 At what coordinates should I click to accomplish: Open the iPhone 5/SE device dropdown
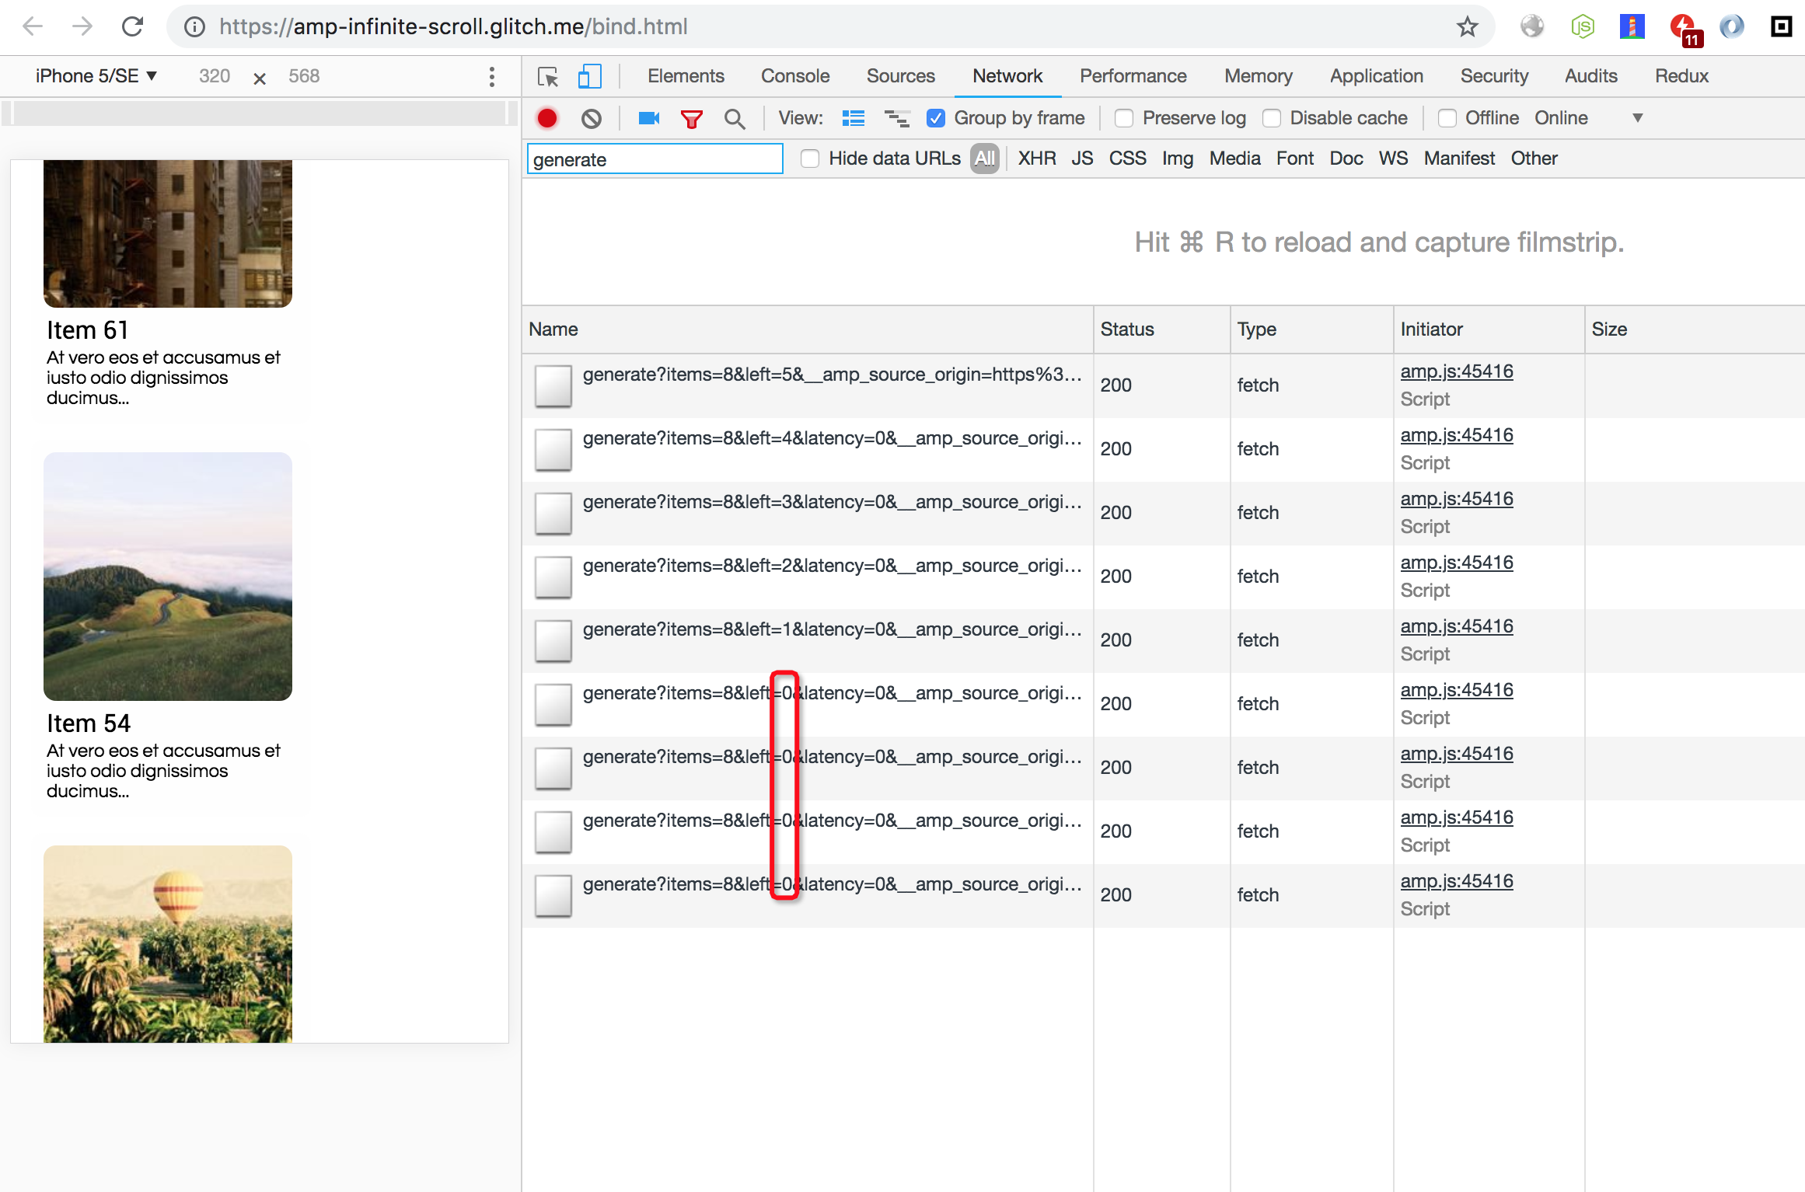pos(96,76)
